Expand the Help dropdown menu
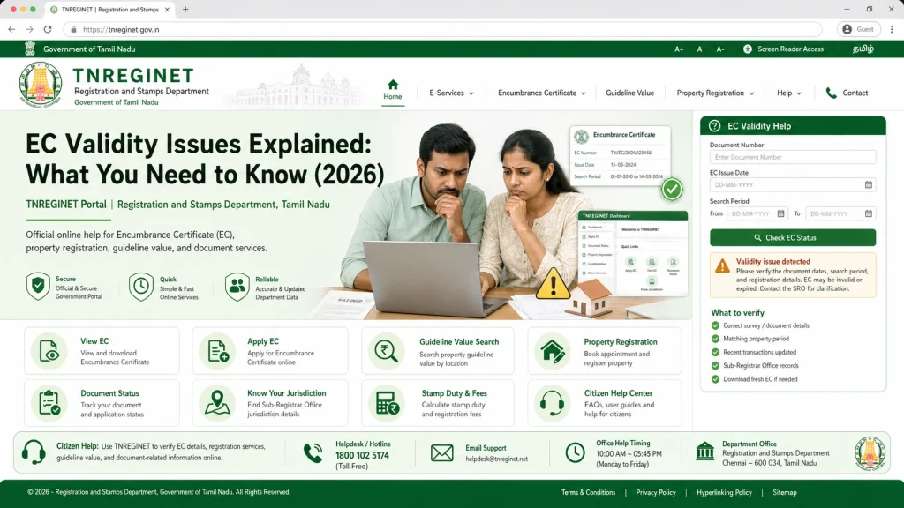This screenshot has height=508, width=904. [788, 93]
